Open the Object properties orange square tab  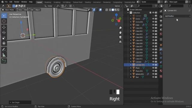coord(161,45)
